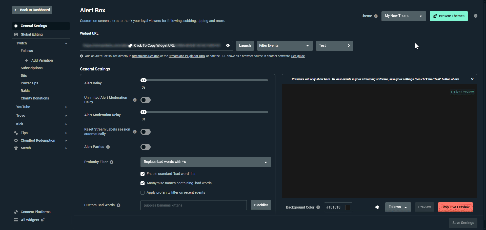Select Subscriptions in the sidebar
This screenshot has height=230, width=486.
(32, 68)
